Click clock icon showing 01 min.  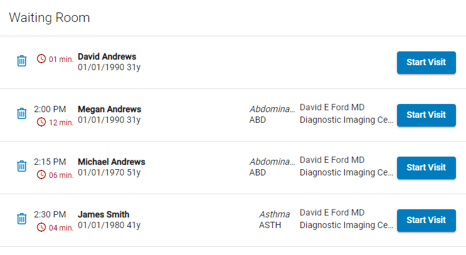(41, 59)
